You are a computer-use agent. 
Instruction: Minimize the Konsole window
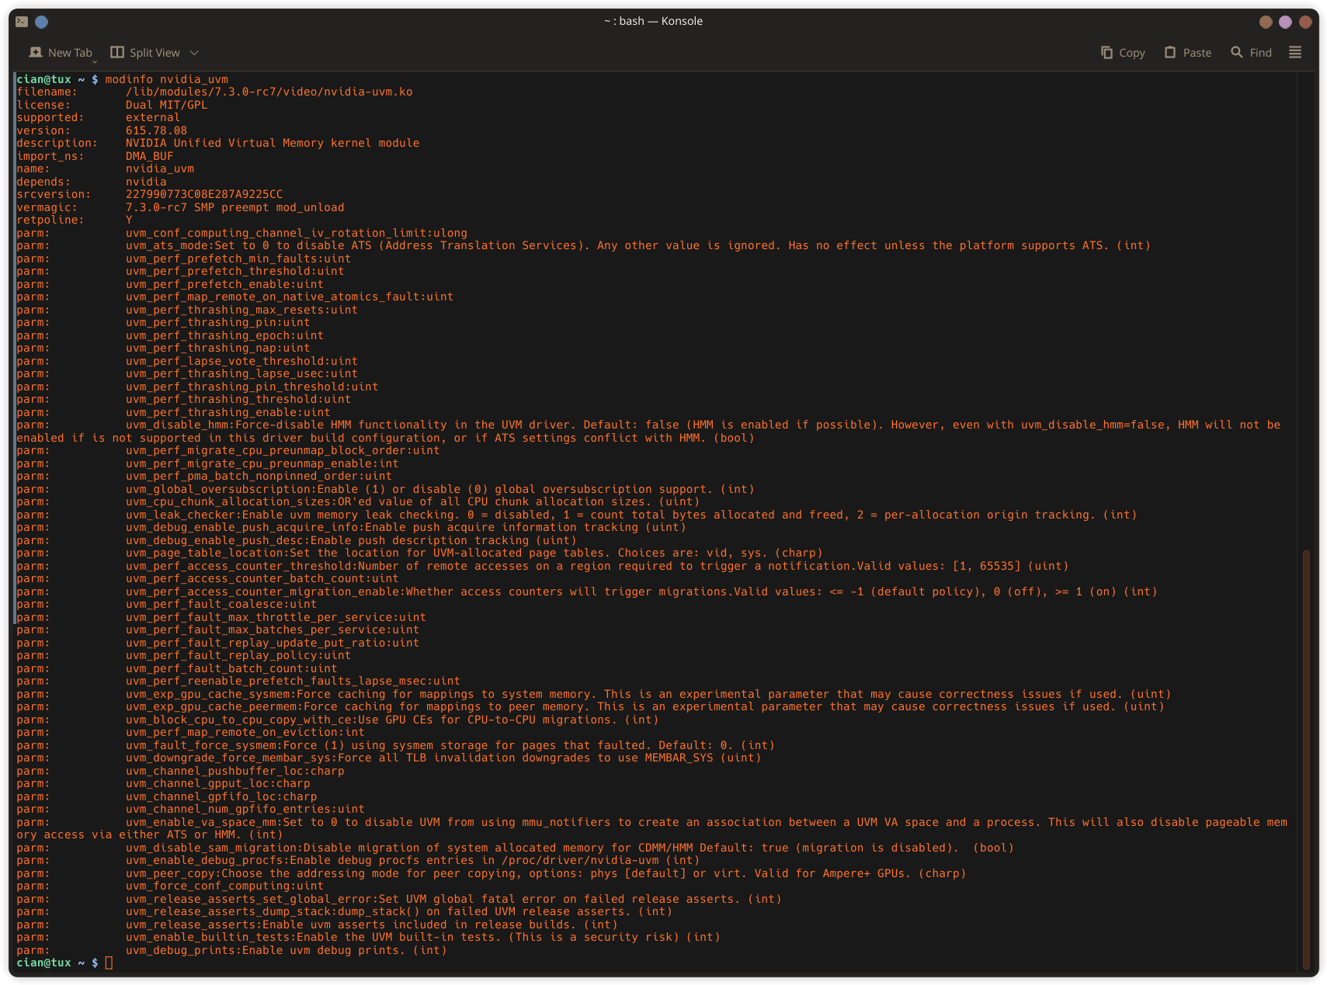1266,22
